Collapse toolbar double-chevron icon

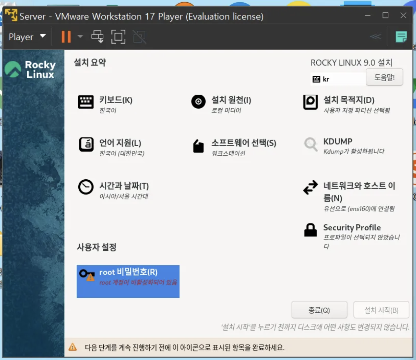point(376,37)
